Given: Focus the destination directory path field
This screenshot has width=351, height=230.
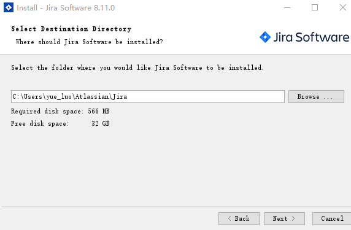Looking at the screenshot, I should tap(148, 97).
